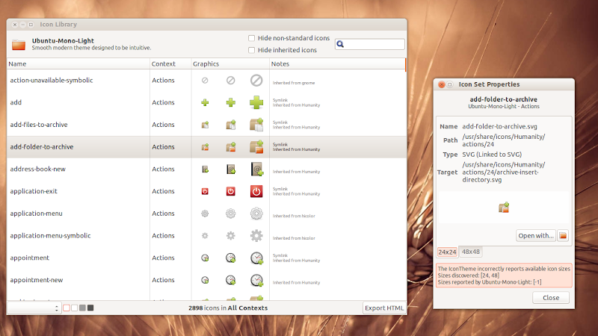Click the small add-files-to-archive icon

pyautogui.click(x=205, y=125)
